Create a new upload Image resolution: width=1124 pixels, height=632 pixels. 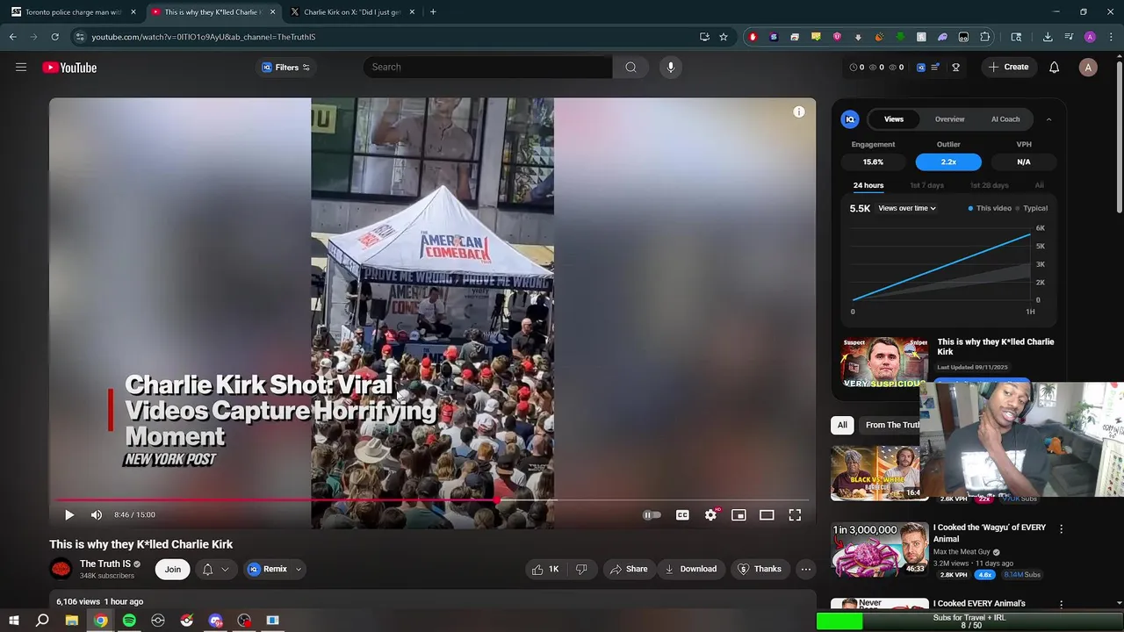click(1008, 67)
